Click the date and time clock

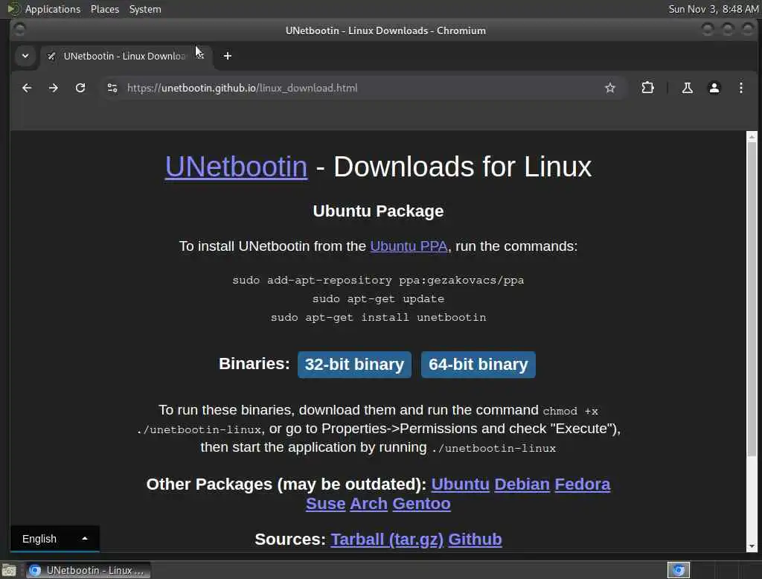coord(713,9)
